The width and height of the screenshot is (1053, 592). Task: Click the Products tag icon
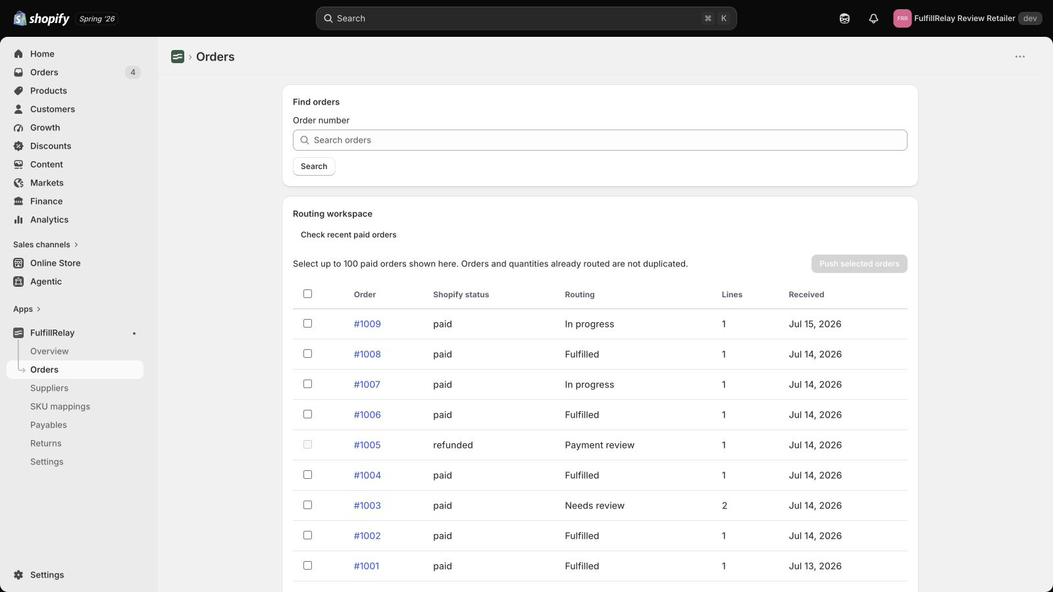18,91
